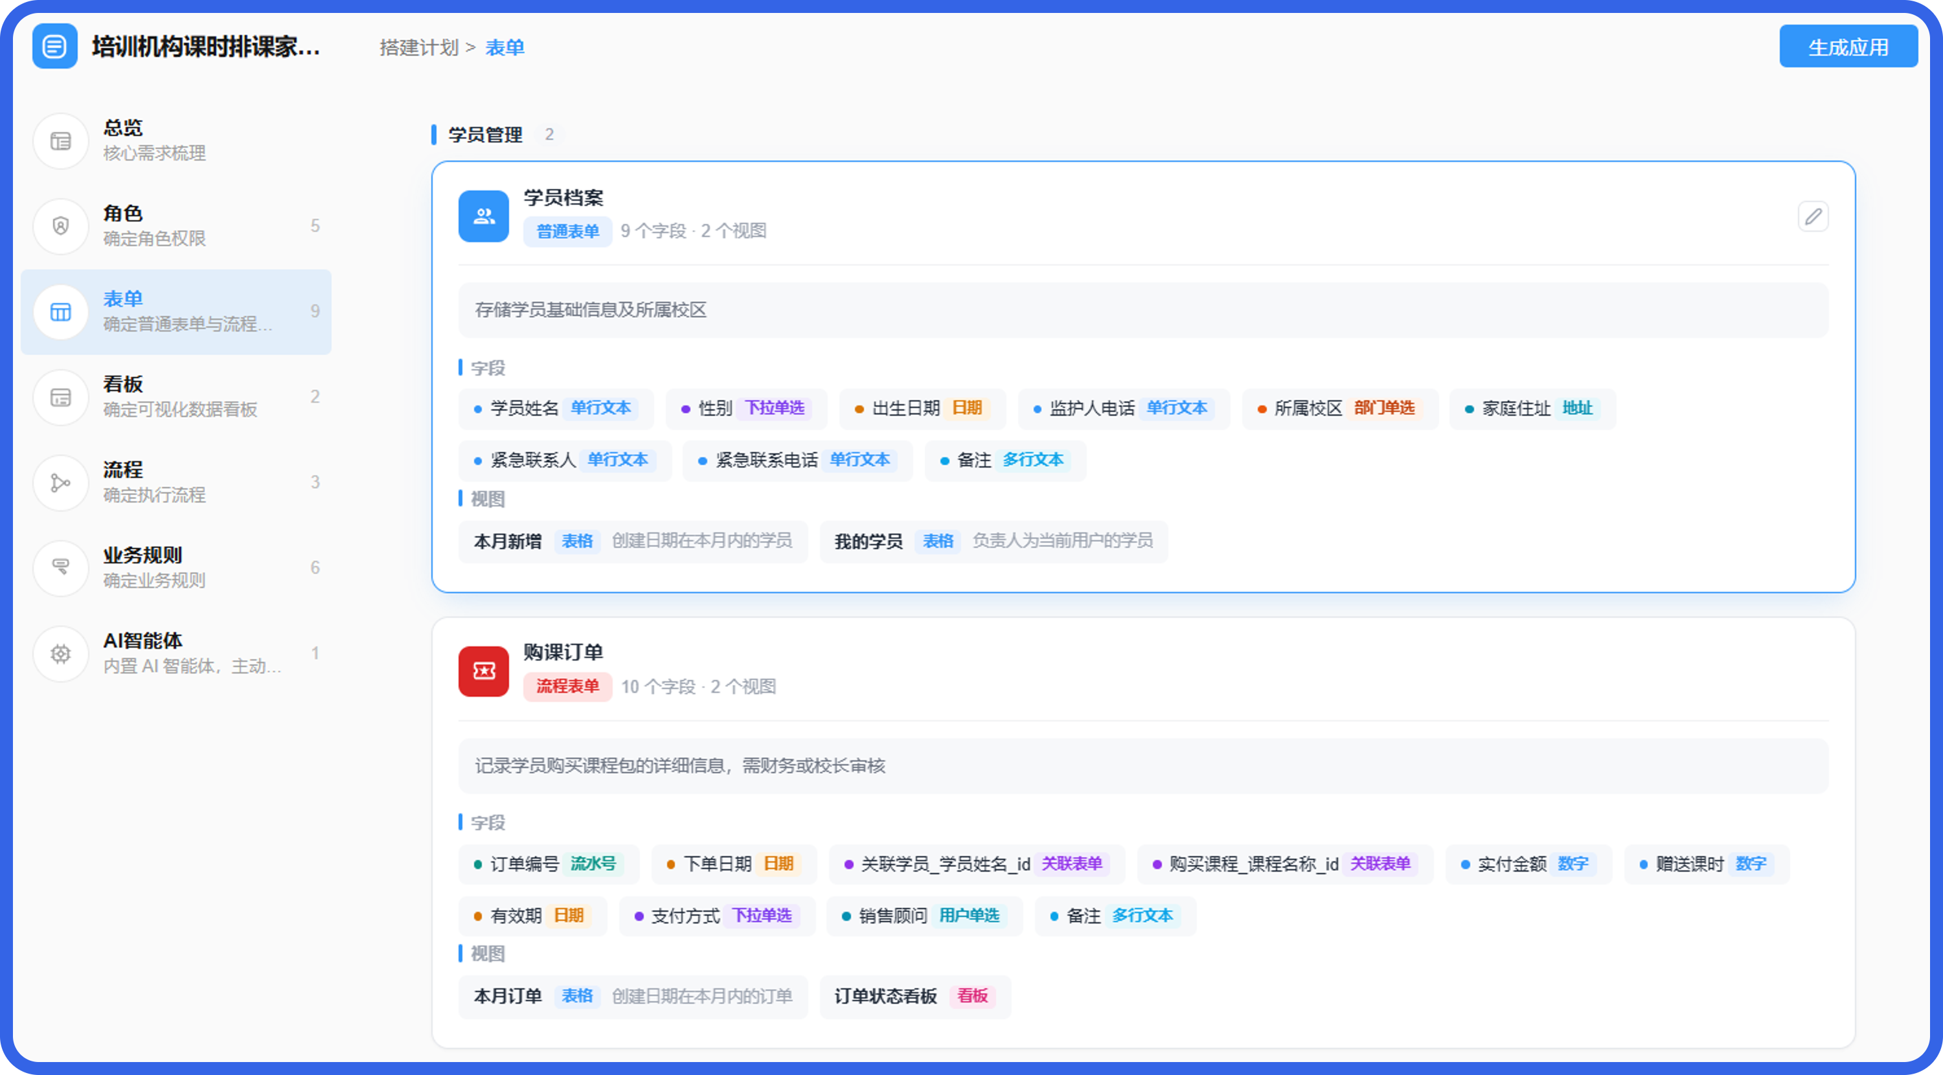The image size is (1943, 1075).
Task: Select the 性别 下拉单选 field chip
Action: pyautogui.click(x=746, y=409)
